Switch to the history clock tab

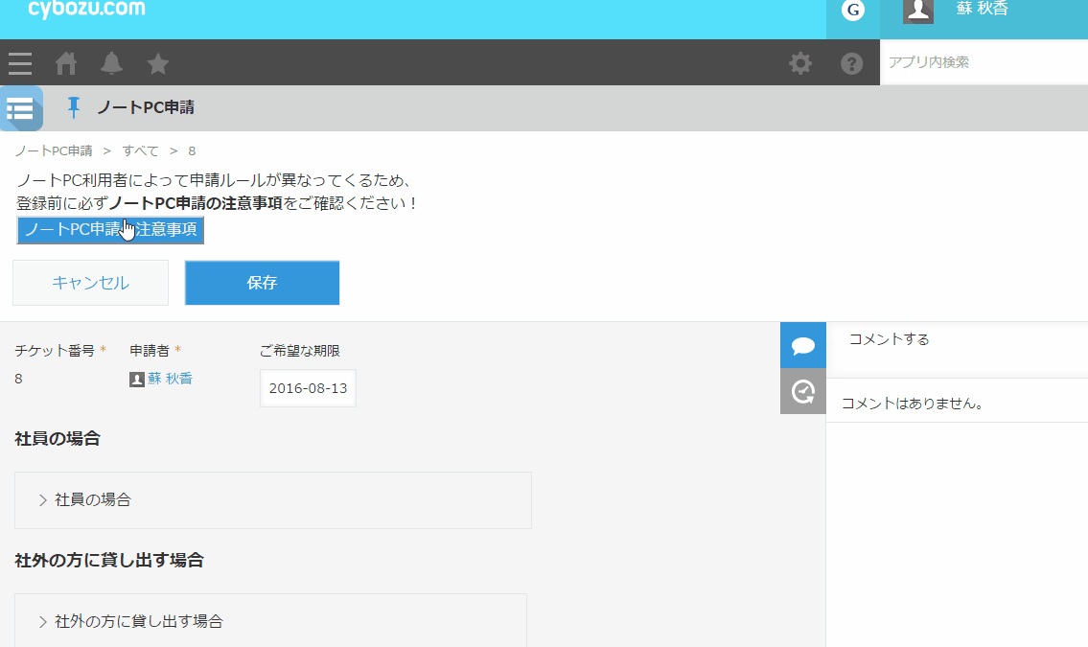803,391
